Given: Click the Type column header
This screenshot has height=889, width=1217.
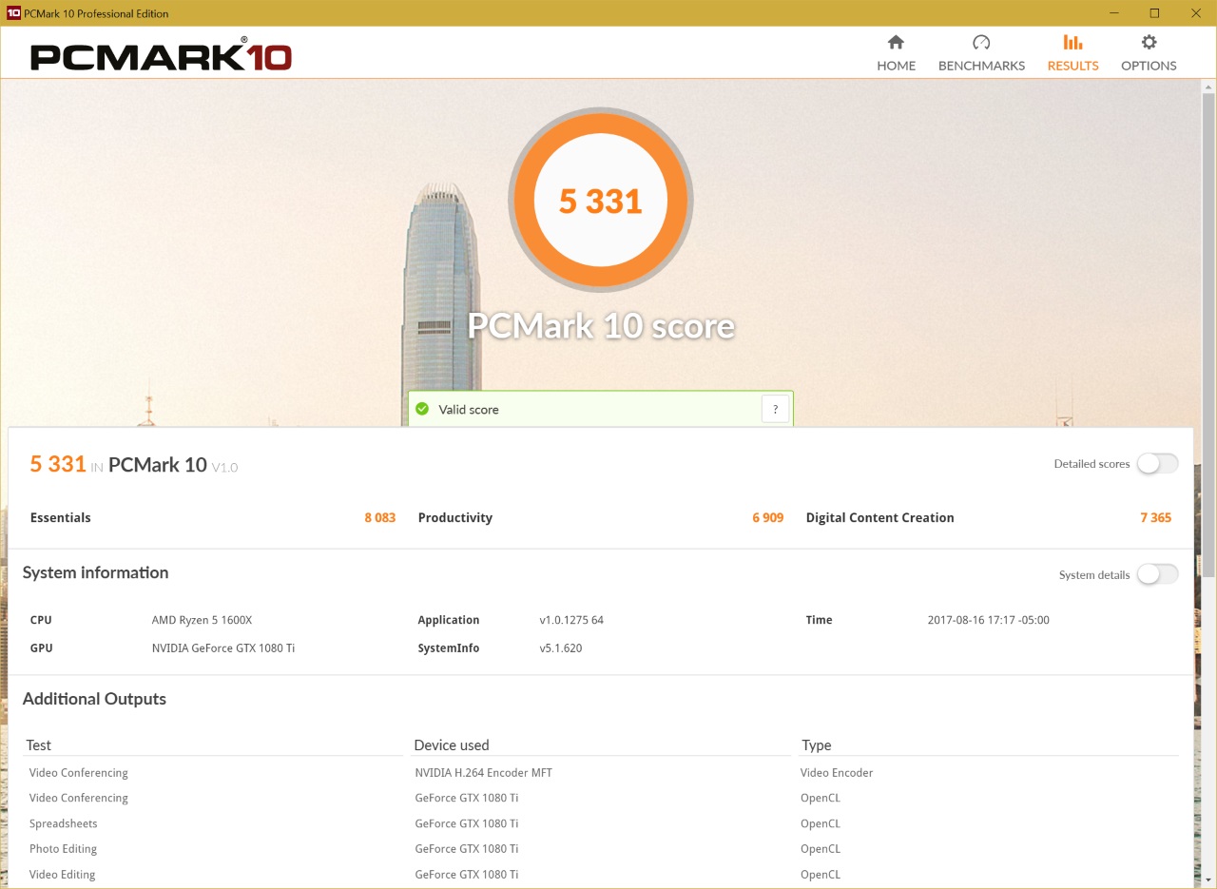Looking at the screenshot, I should pos(816,745).
